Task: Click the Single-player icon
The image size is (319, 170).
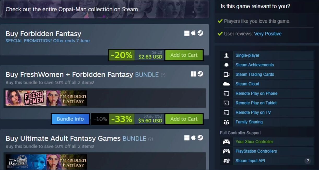Action: click(x=226, y=55)
